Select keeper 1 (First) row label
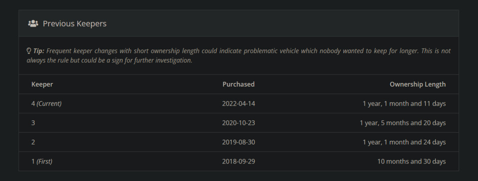478x181 pixels. (42, 162)
